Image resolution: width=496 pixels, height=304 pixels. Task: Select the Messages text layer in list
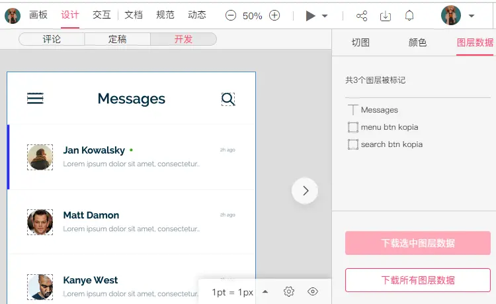pyautogui.click(x=380, y=110)
